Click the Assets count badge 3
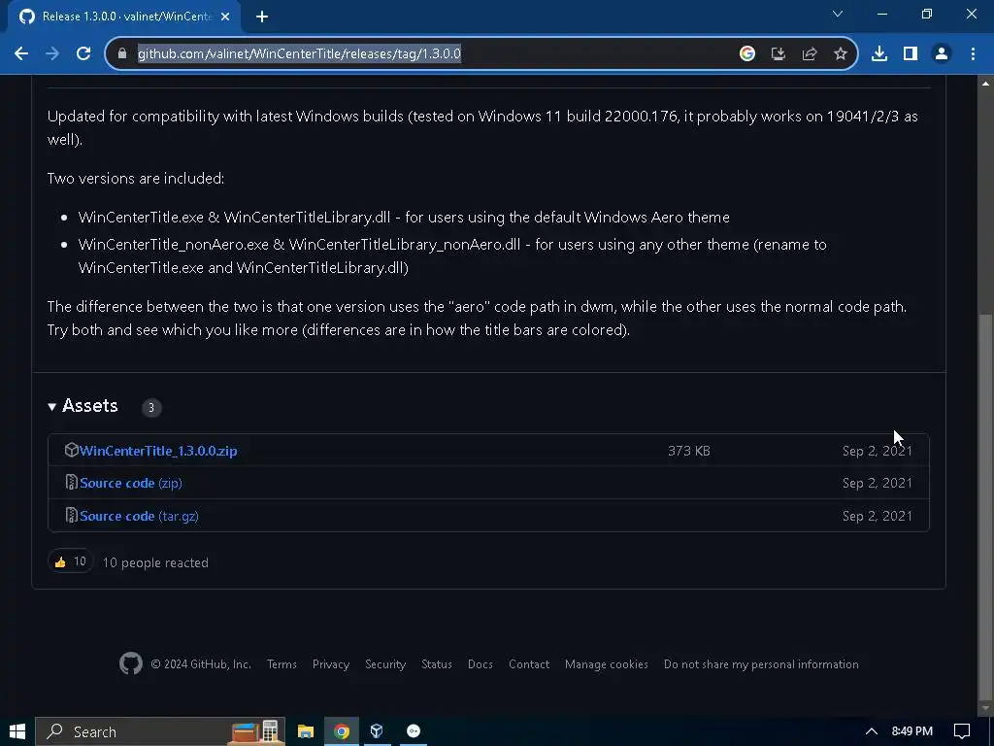Viewport: 994px width, 746px height. coord(151,408)
